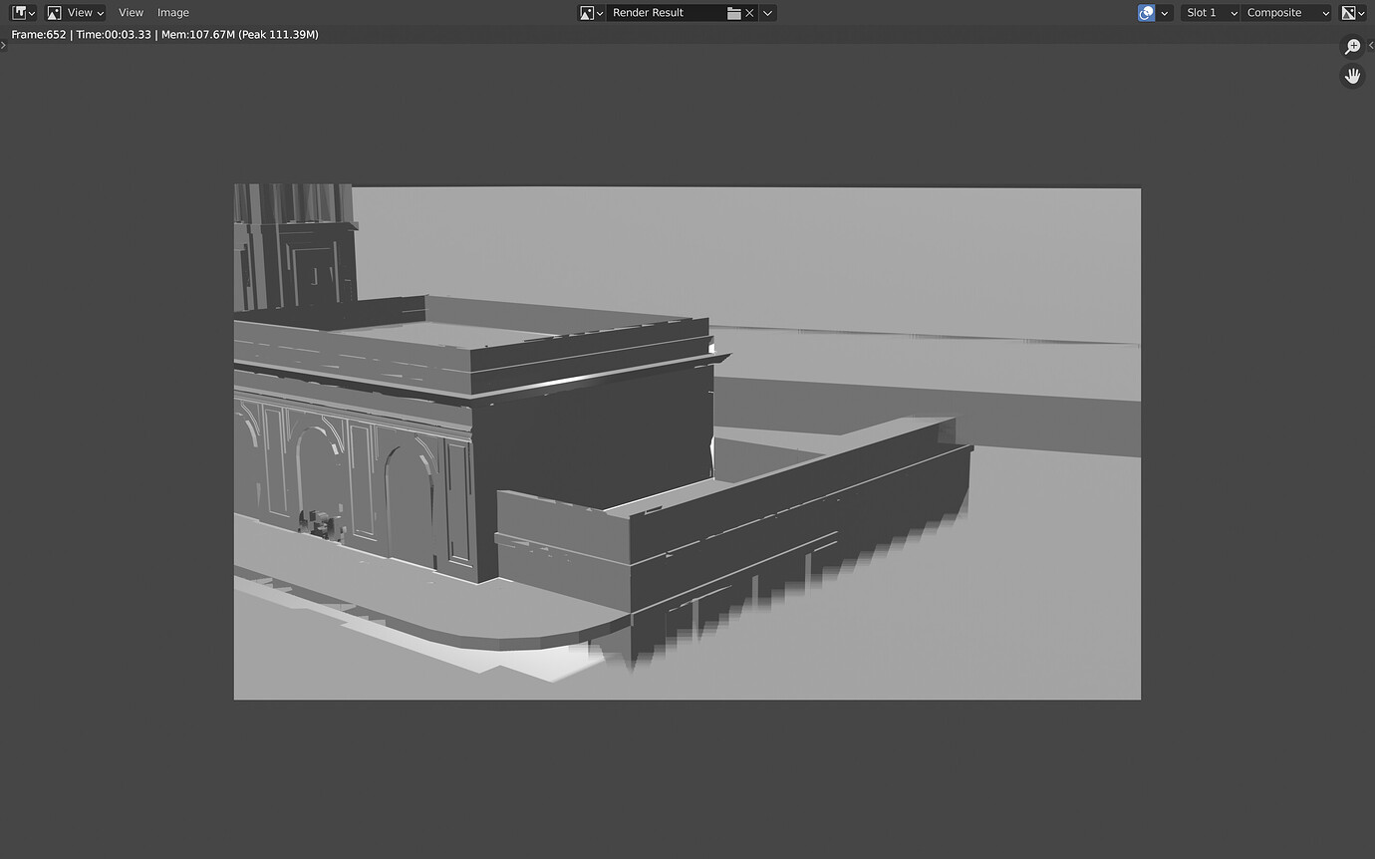The image size is (1375, 859).
Task: Toggle the show gizmo button
Action: pyautogui.click(x=1147, y=13)
